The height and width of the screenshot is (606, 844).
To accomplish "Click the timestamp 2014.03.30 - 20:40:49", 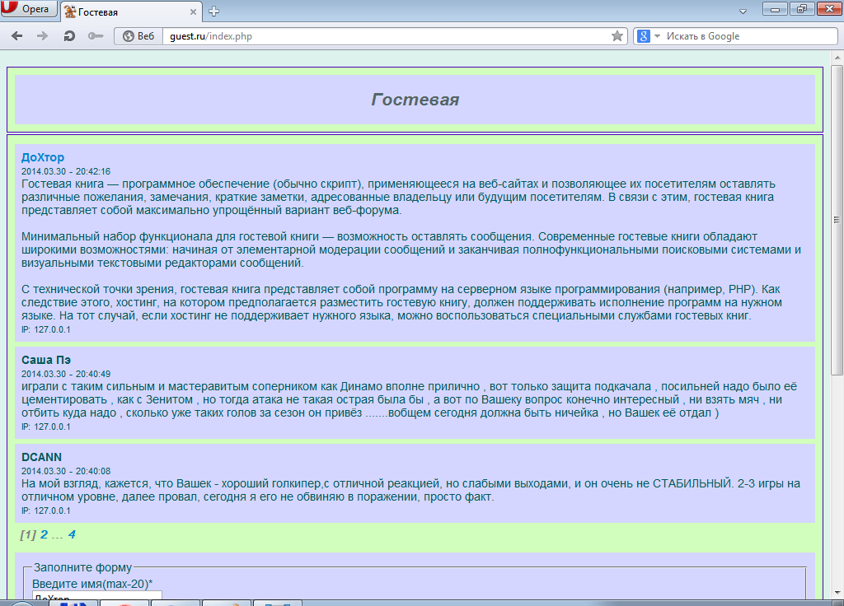I will (x=66, y=374).
